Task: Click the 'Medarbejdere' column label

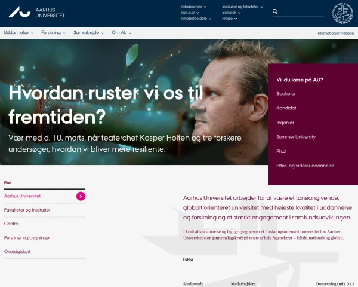Action: (243, 284)
